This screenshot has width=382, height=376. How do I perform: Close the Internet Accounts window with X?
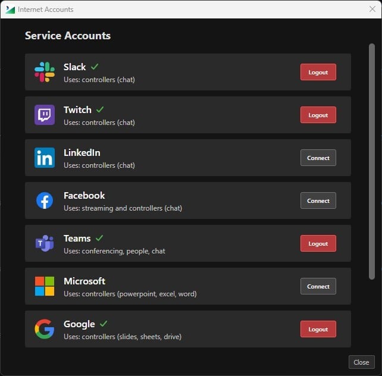click(372, 10)
